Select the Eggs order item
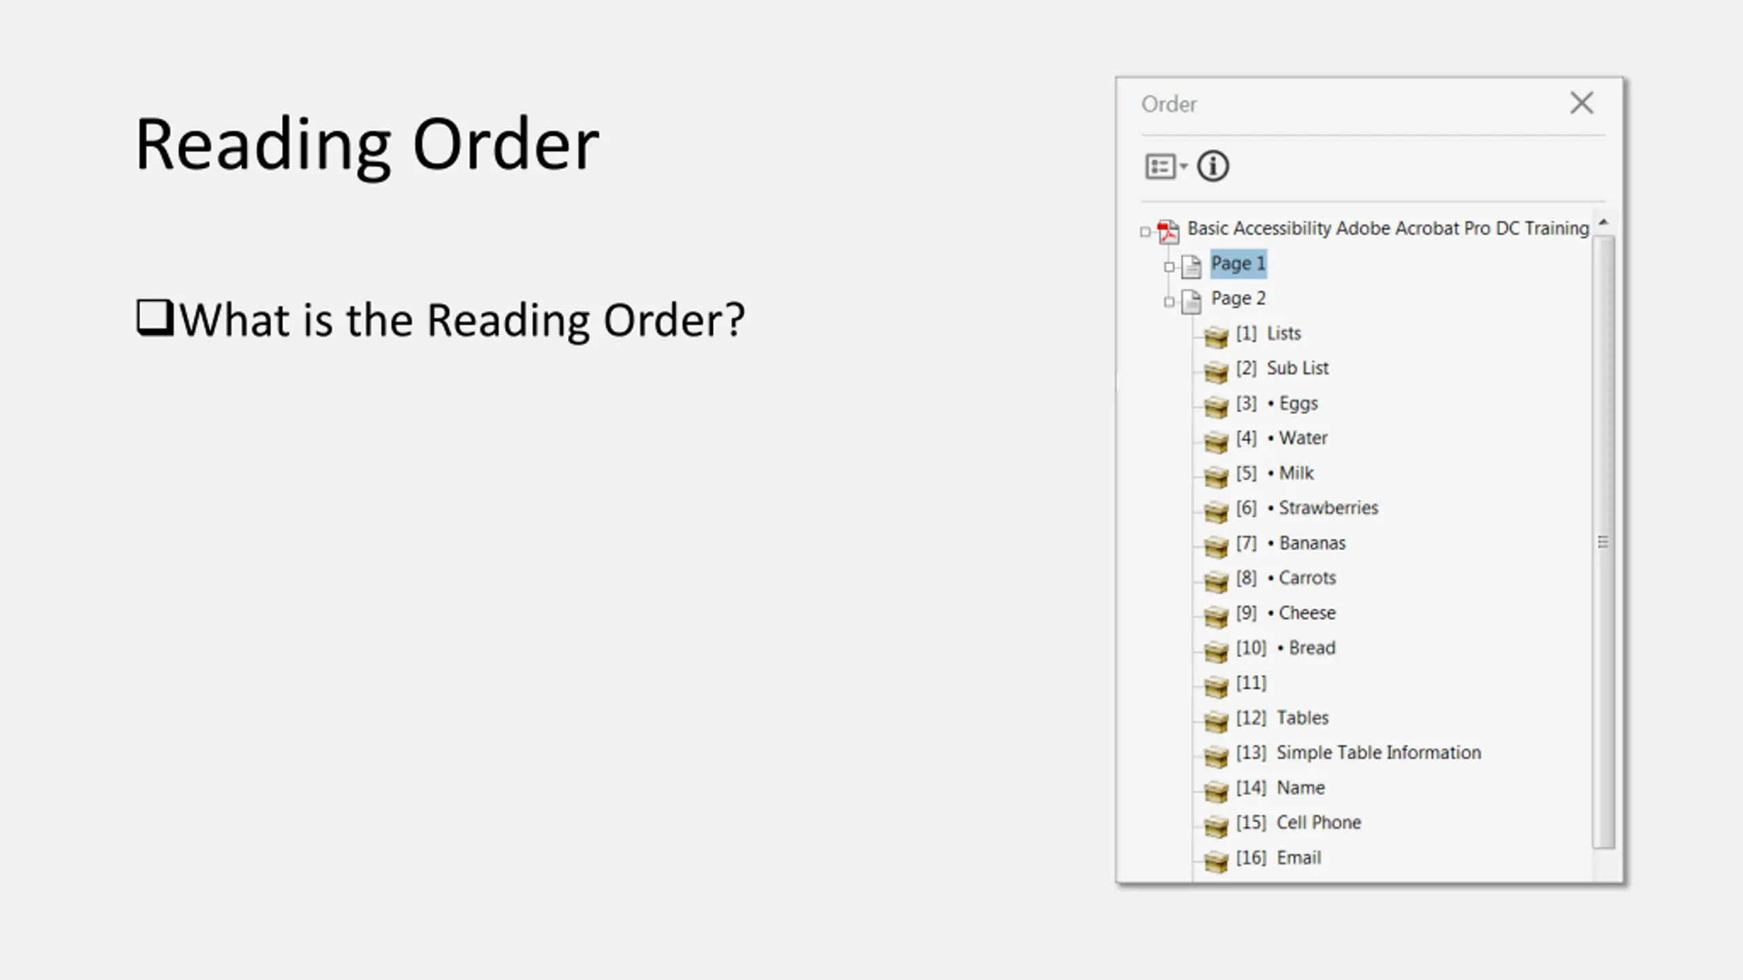This screenshot has width=1743, height=980. coord(1298,404)
